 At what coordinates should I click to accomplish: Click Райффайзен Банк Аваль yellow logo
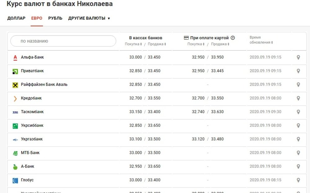[15, 85]
